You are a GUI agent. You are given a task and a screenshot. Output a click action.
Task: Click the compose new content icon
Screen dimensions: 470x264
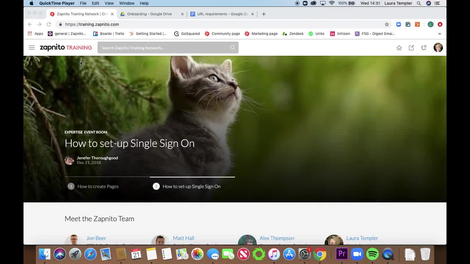click(411, 47)
